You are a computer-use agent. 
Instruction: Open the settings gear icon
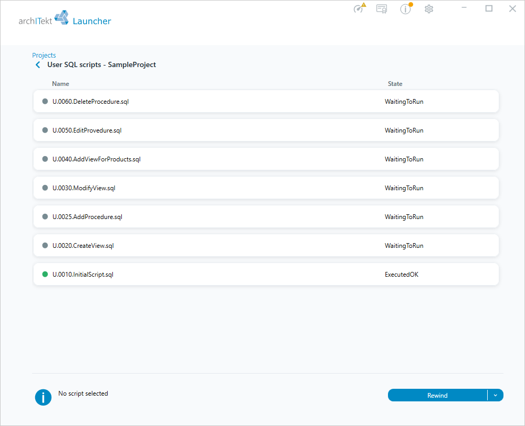click(x=429, y=9)
